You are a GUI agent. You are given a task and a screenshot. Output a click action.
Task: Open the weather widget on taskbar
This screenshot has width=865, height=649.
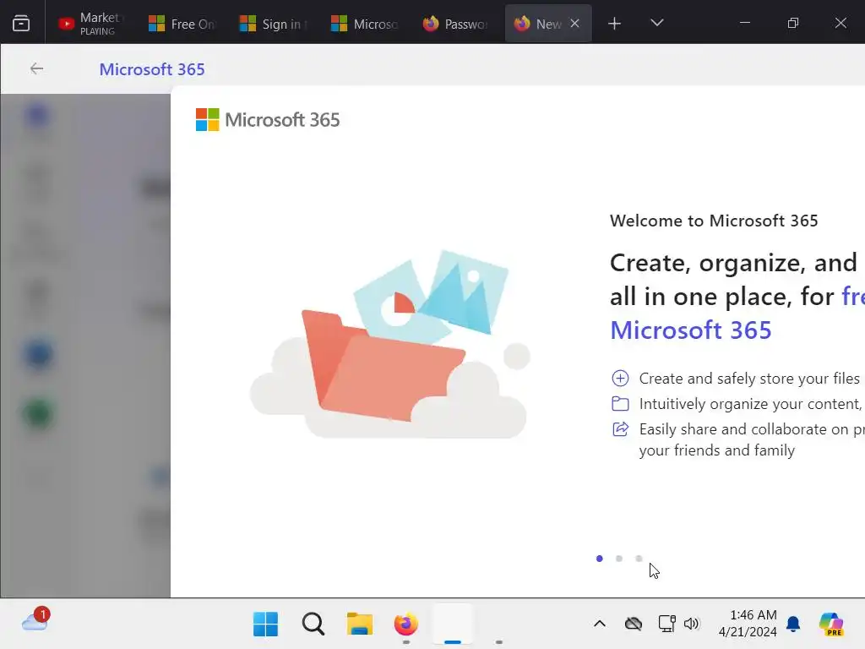(x=35, y=620)
